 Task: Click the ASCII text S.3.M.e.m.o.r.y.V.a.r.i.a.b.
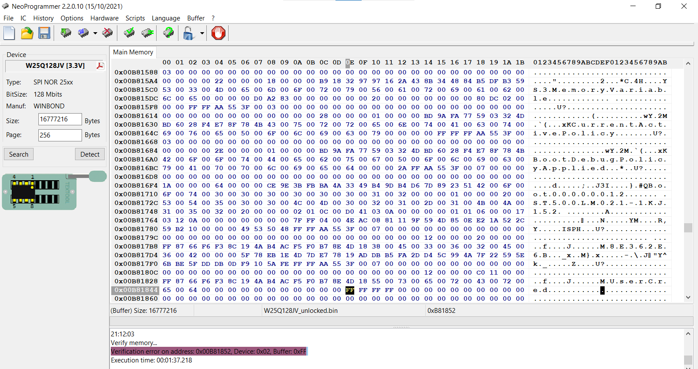600,90
